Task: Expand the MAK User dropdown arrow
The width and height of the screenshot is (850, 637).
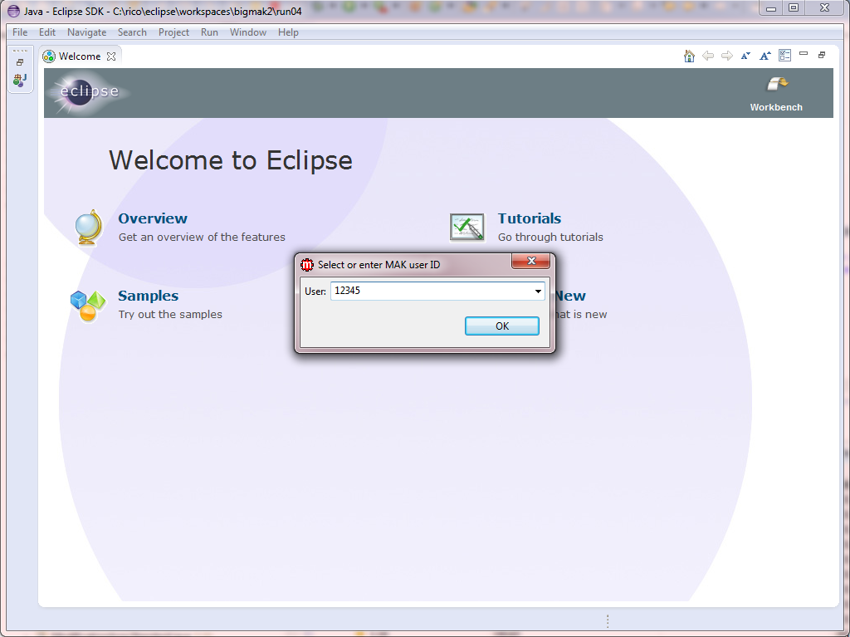Action: pos(538,292)
